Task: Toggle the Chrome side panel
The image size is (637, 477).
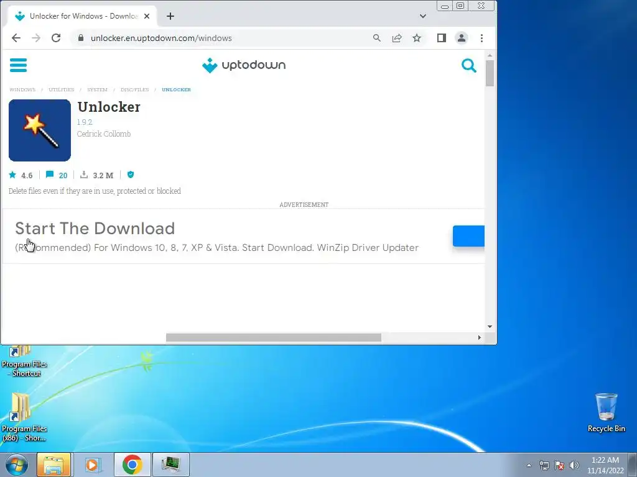Action: pos(442,38)
